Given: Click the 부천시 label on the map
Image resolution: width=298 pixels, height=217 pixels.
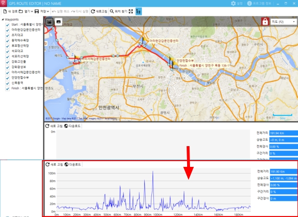Looking at the screenshot, I should coord(138,86).
